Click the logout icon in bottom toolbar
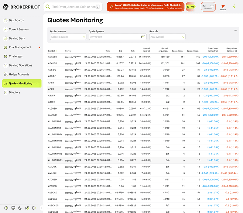 pos(33,208)
